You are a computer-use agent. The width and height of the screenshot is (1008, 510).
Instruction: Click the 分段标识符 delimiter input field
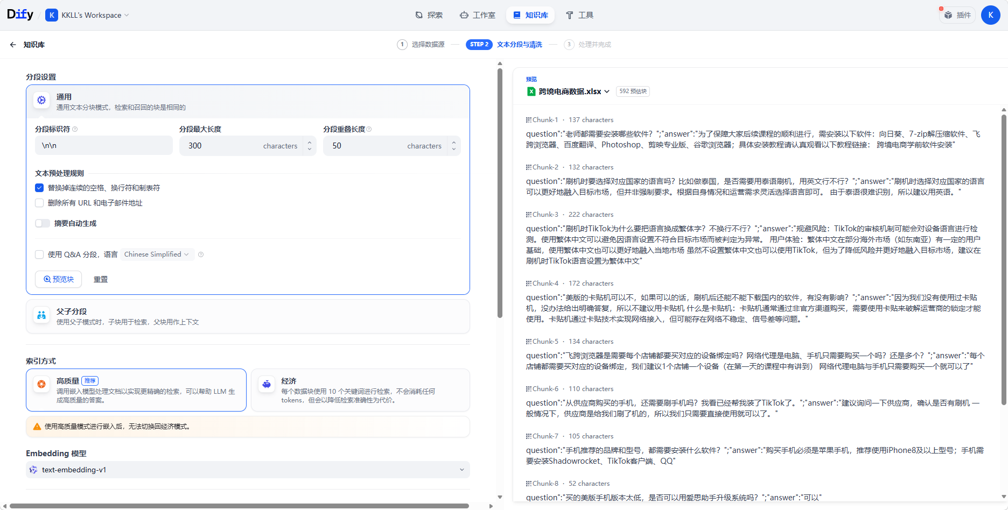pos(104,146)
